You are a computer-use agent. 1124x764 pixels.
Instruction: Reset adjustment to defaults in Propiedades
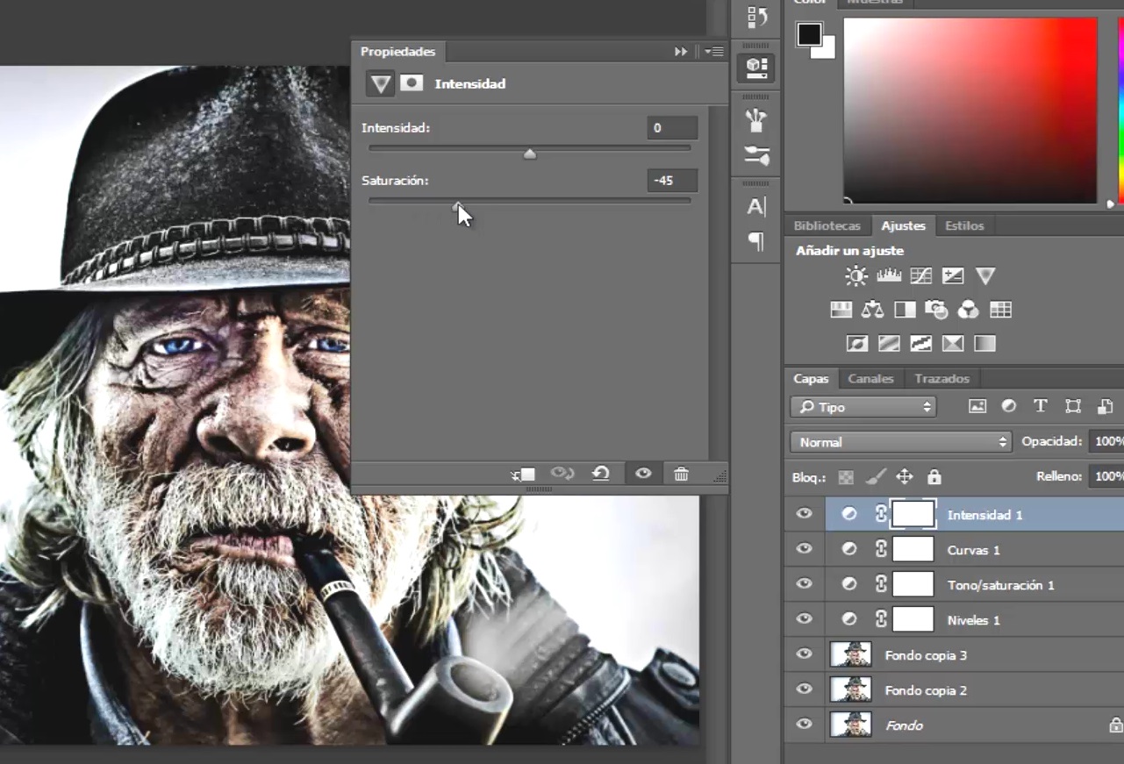click(601, 474)
